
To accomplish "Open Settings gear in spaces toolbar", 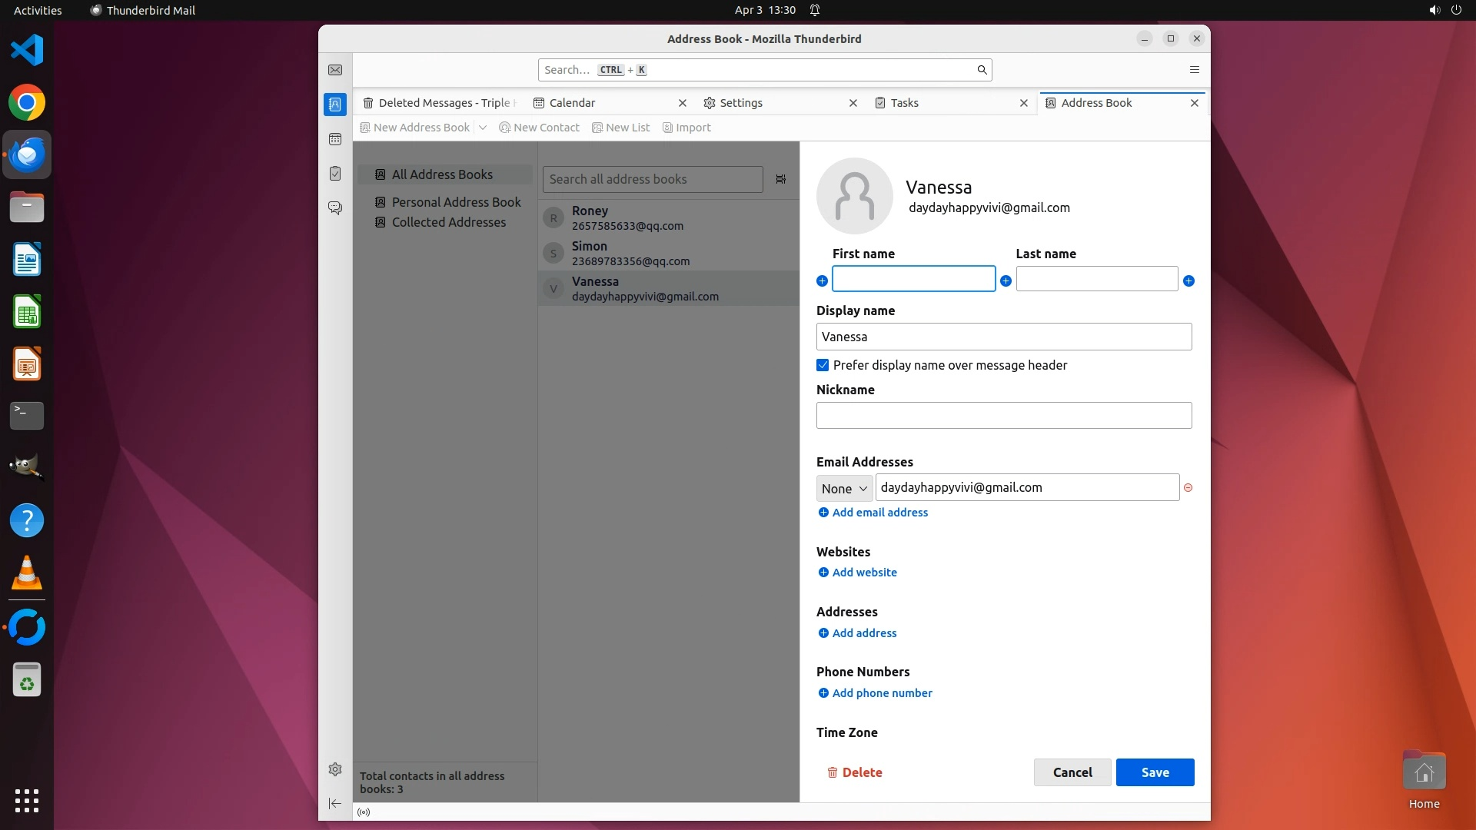I will point(335,769).
